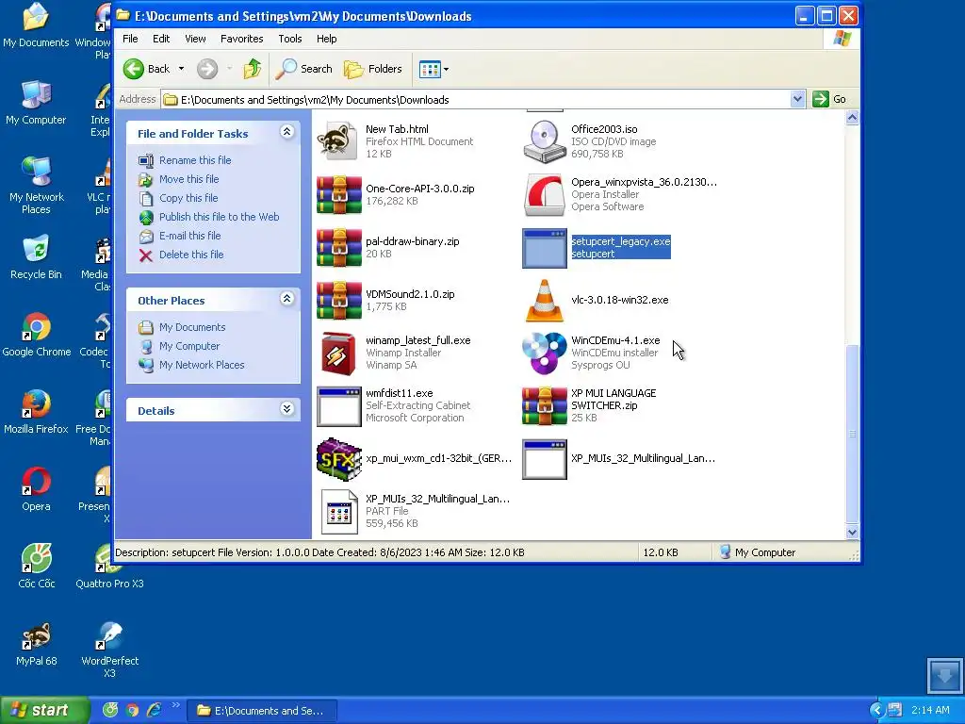Select the vlc-3.0.18-win32.exe cone icon
Screen dimensions: 965x724
544,301
